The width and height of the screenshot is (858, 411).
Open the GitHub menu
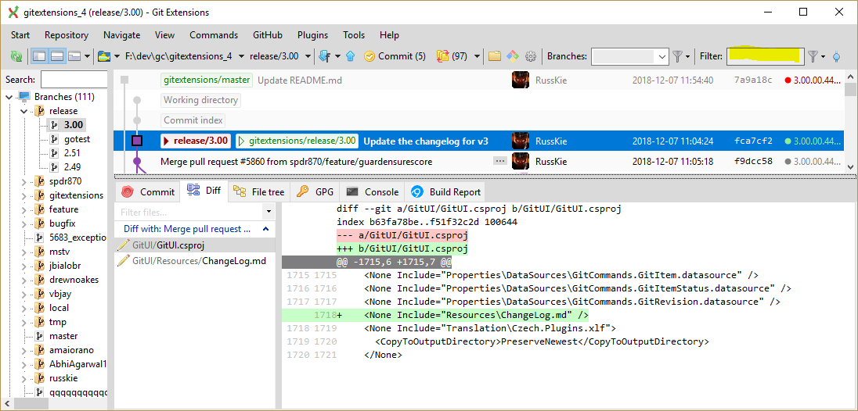click(268, 35)
